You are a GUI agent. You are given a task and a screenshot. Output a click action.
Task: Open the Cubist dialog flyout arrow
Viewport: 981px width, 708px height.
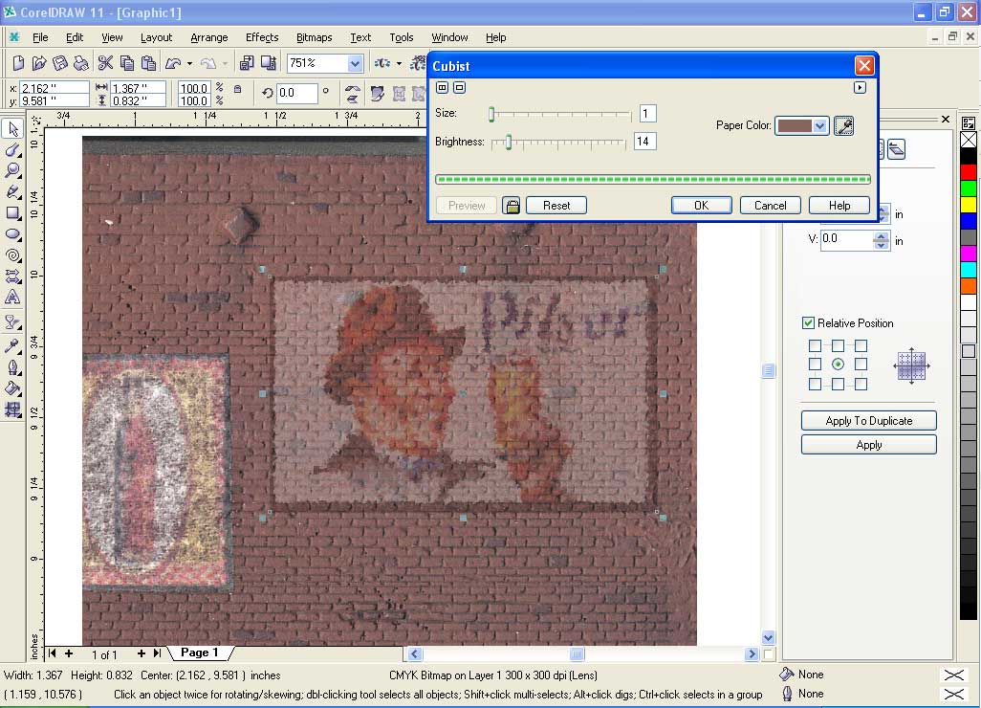click(860, 87)
